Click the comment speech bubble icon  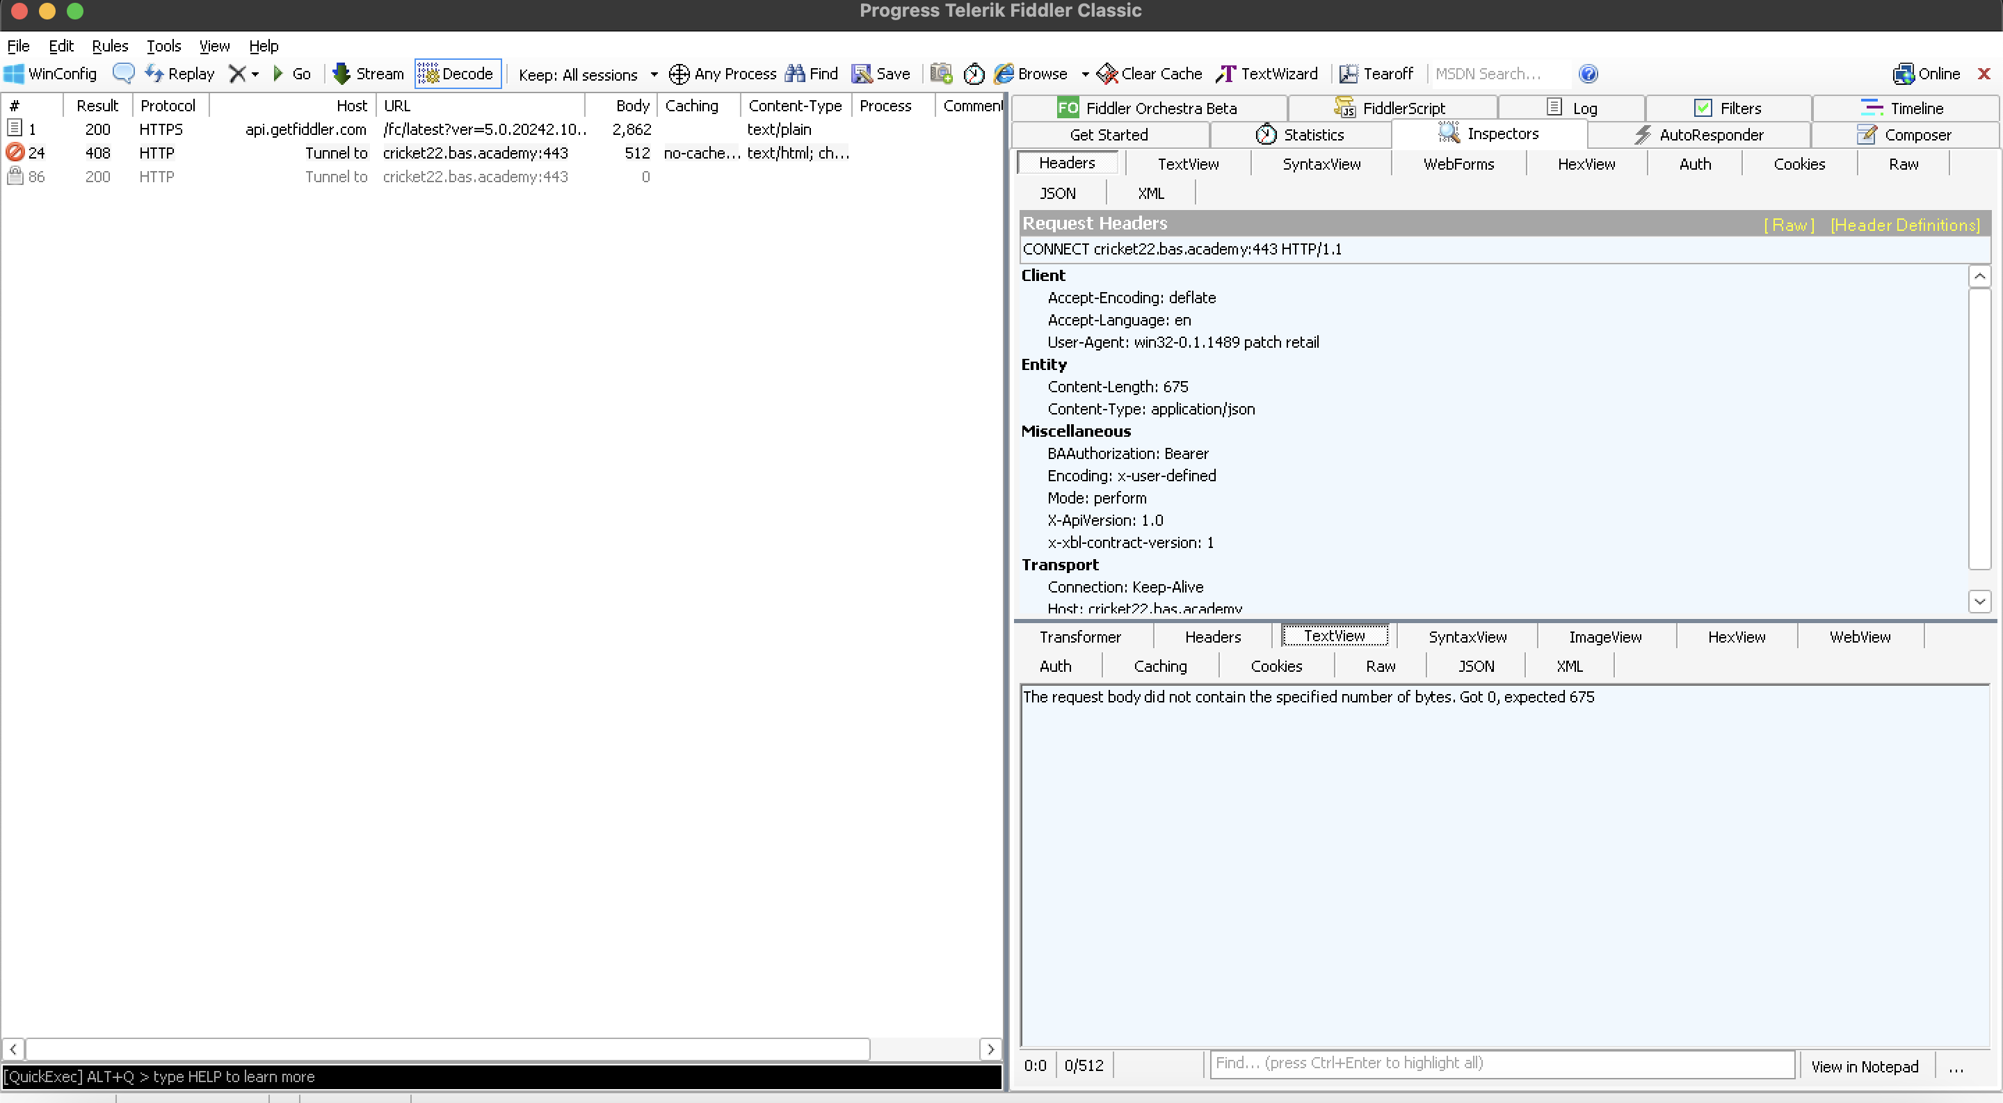pyautogui.click(x=123, y=74)
